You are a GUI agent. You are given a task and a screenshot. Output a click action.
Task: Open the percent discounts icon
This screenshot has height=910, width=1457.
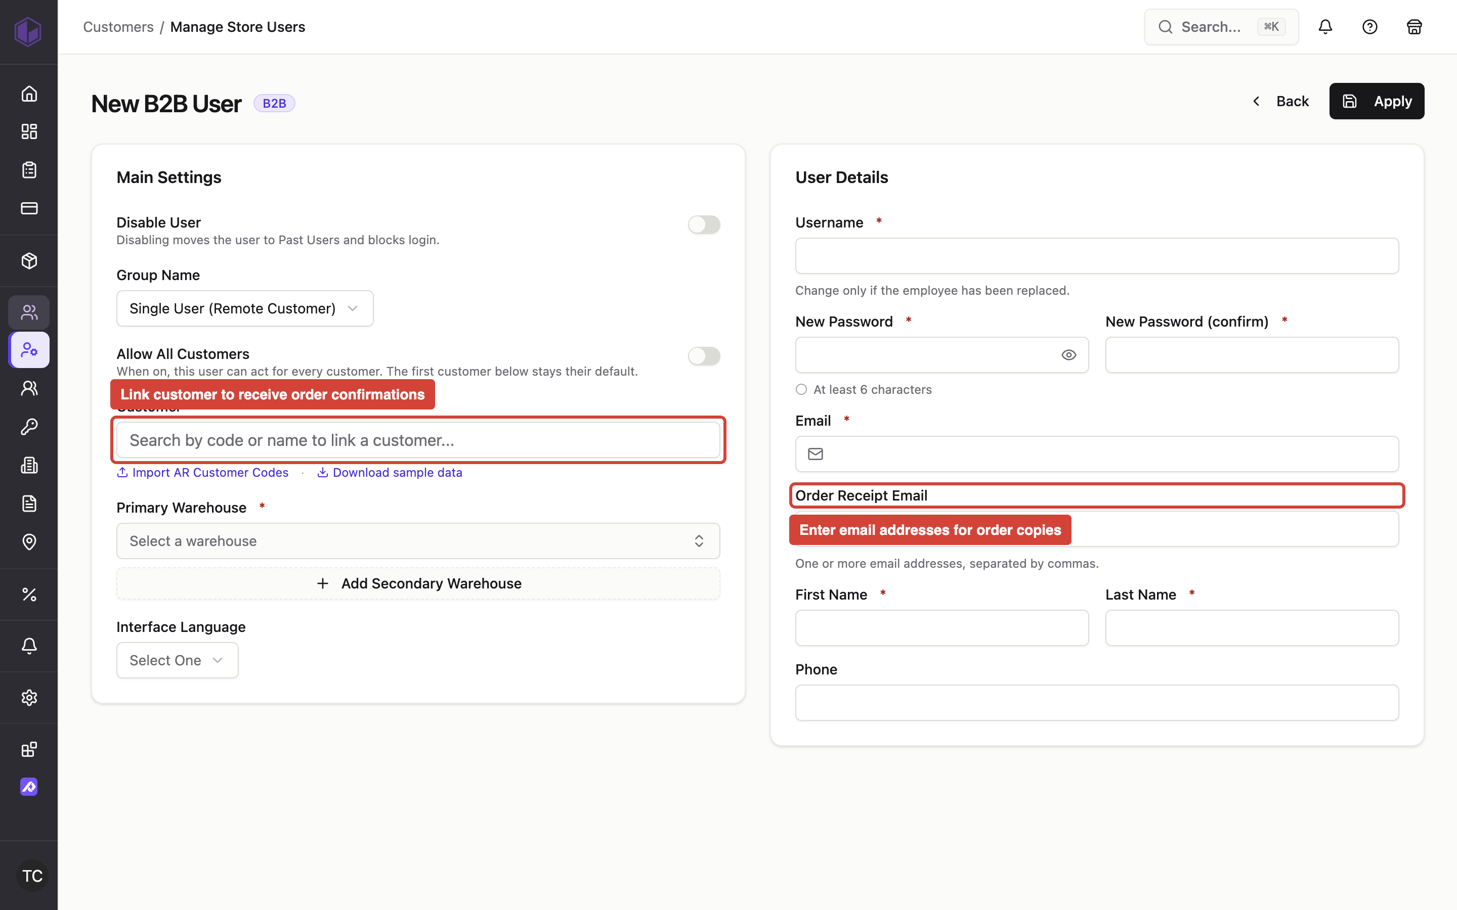[29, 594]
